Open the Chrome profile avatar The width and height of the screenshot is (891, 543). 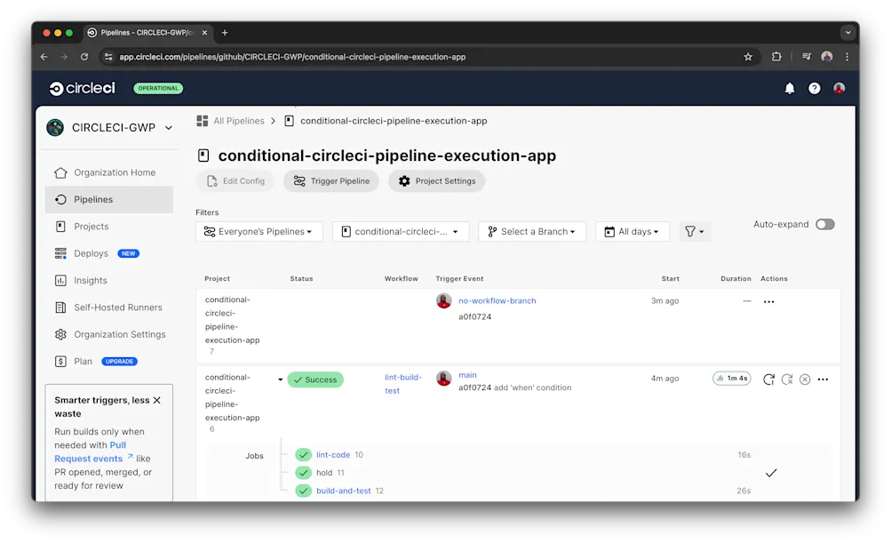(x=827, y=57)
